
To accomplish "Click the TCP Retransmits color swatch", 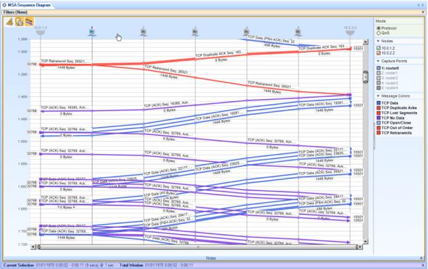I will pyautogui.click(x=379, y=132).
